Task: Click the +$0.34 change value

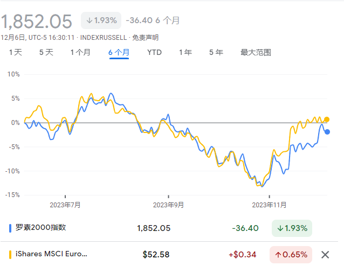Action: click(x=243, y=254)
